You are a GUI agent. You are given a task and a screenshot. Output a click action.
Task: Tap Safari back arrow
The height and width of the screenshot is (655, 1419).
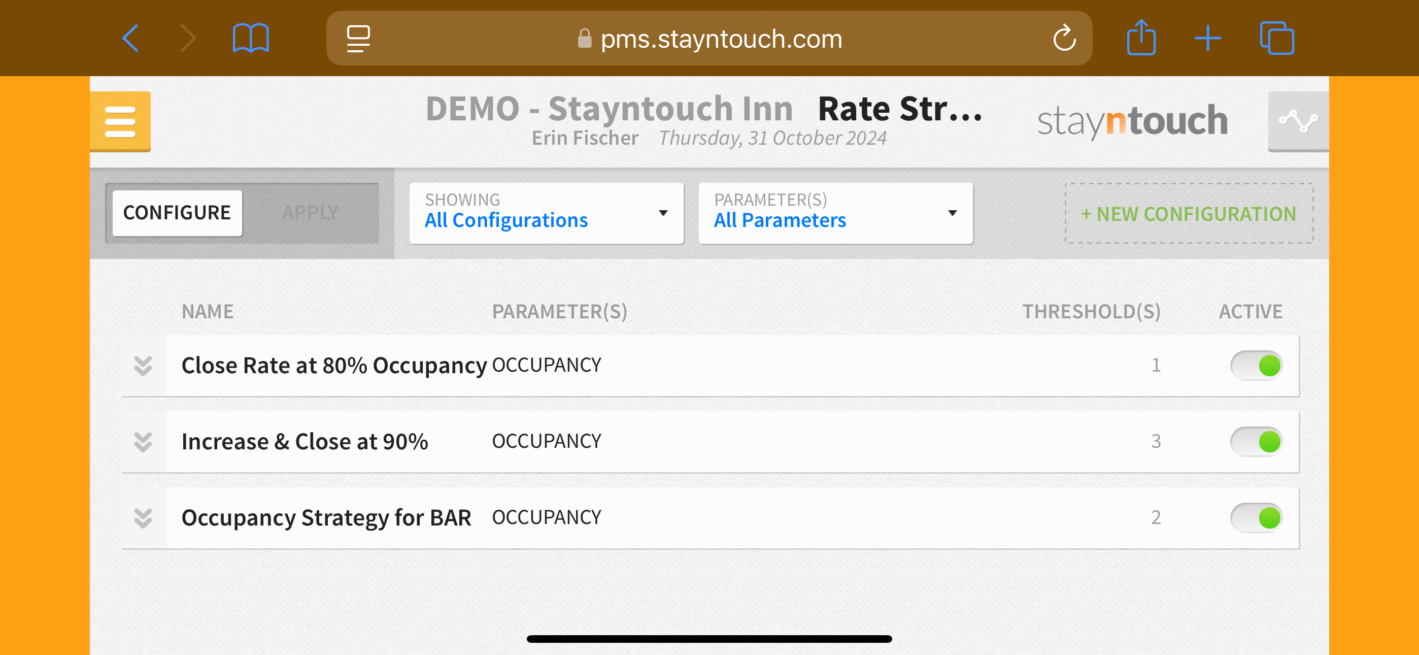click(130, 38)
